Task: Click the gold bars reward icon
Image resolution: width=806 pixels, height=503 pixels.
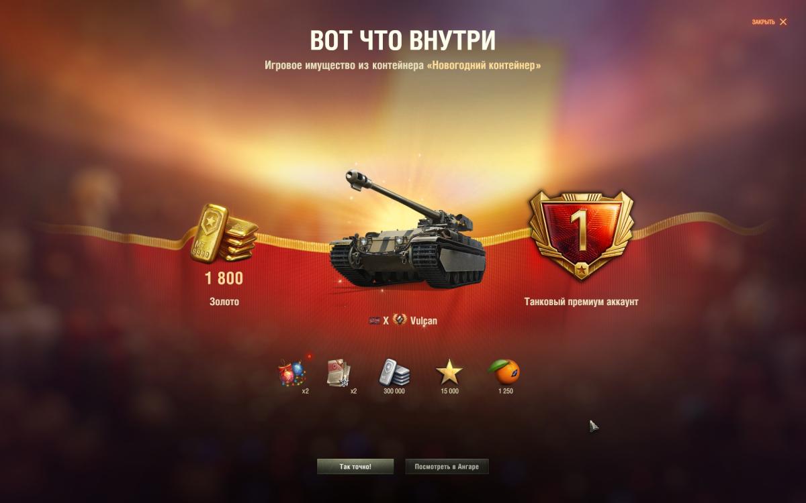Action: coord(224,232)
